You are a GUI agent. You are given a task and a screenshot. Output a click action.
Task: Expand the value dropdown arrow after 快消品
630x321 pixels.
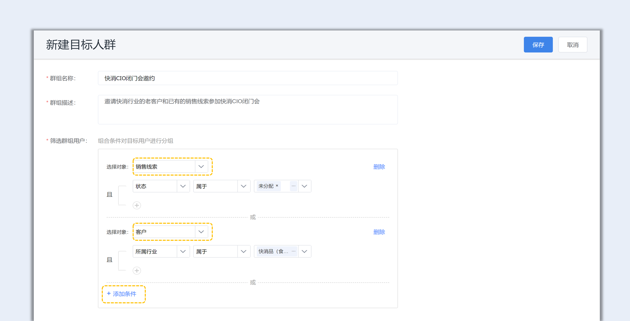pyautogui.click(x=304, y=252)
